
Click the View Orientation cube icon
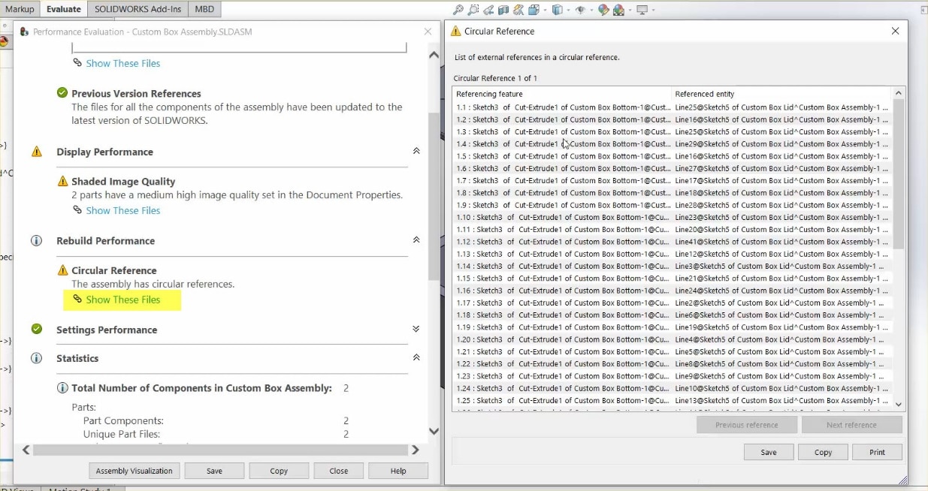click(534, 10)
